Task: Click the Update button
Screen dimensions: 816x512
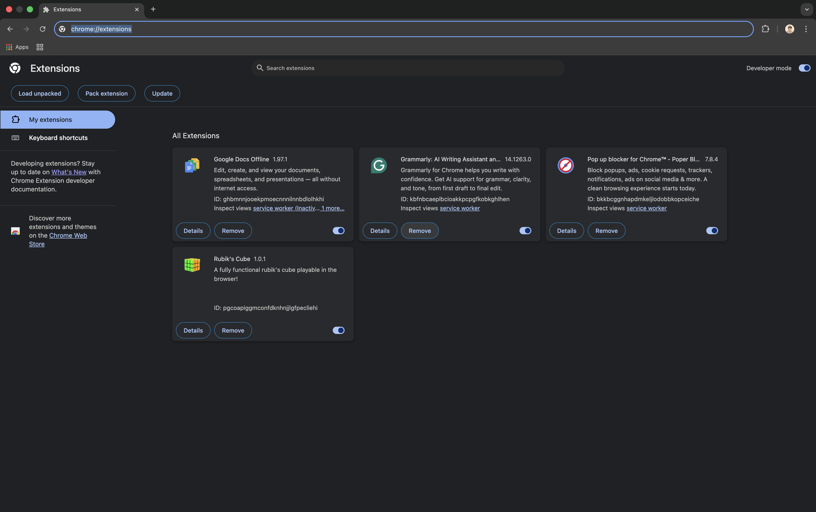Action: tap(162, 93)
